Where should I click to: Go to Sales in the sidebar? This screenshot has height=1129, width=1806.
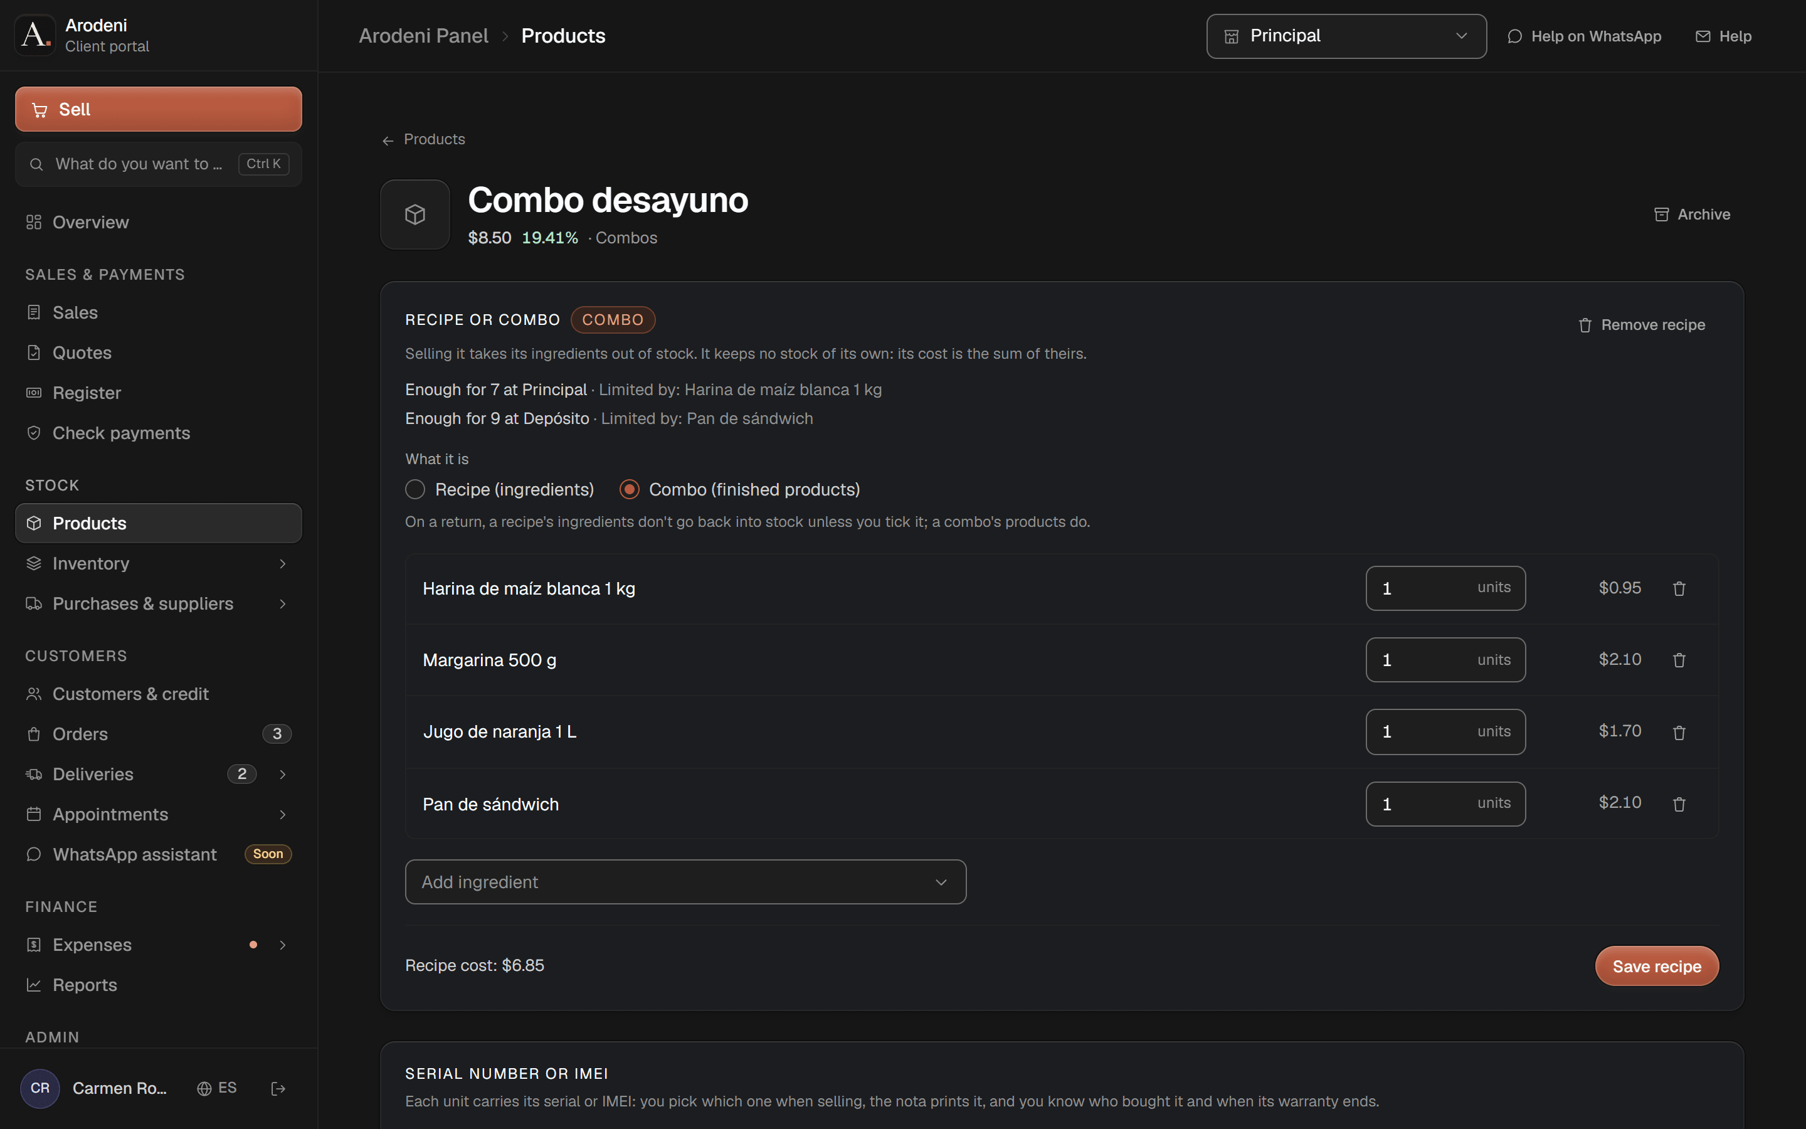(x=158, y=313)
